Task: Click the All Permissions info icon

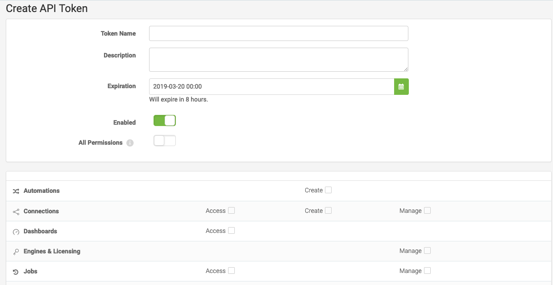Action: [x=130, y=143]
